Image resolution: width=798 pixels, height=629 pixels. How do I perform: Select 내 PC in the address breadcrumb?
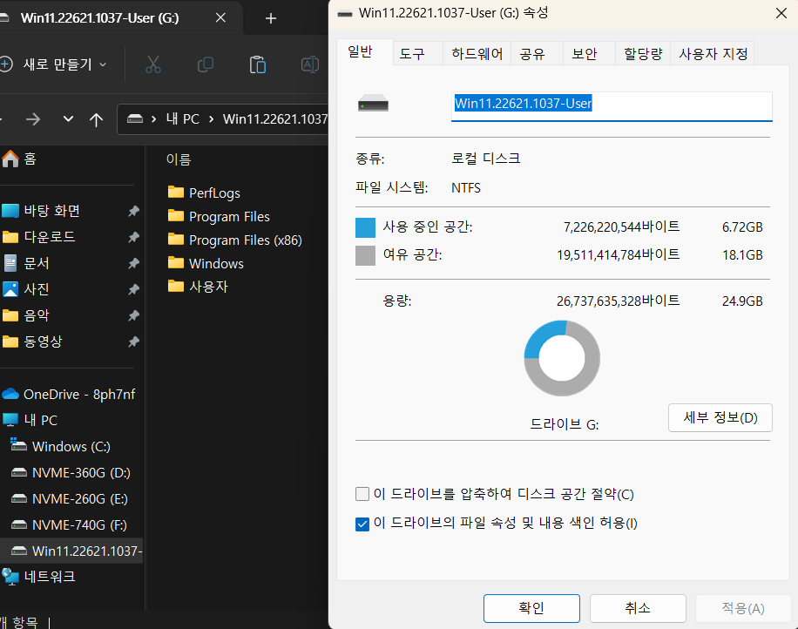[183, 119]
